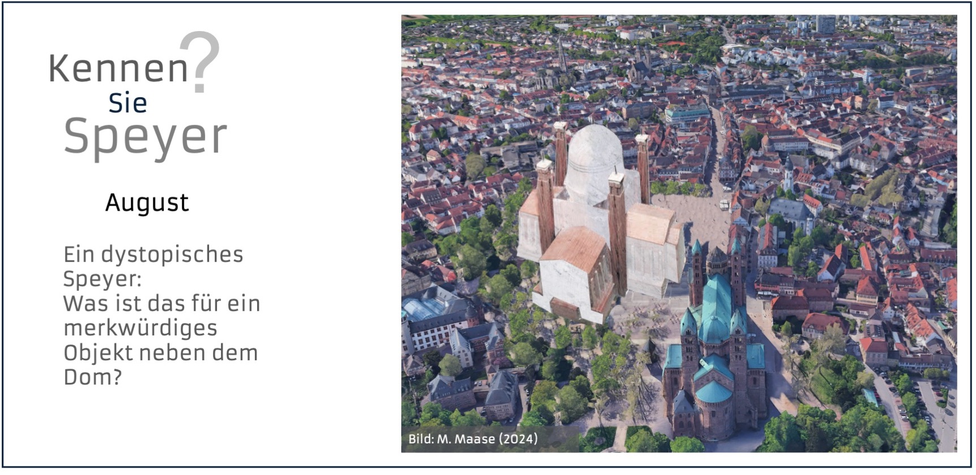Click the blue "Sie" text
The width and height of the screenshot is (976, 475).
(128, 103)
